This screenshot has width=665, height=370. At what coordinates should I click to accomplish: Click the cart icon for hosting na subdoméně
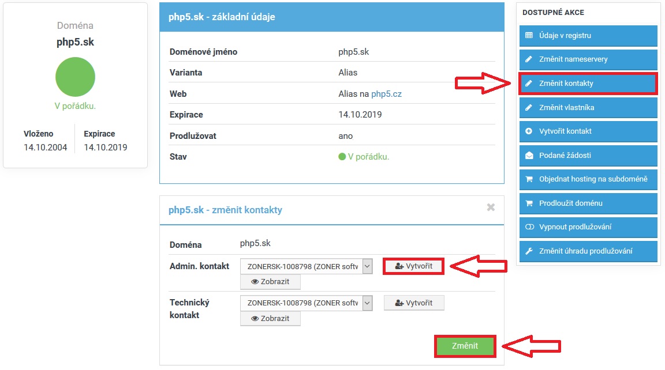(529, 179)
